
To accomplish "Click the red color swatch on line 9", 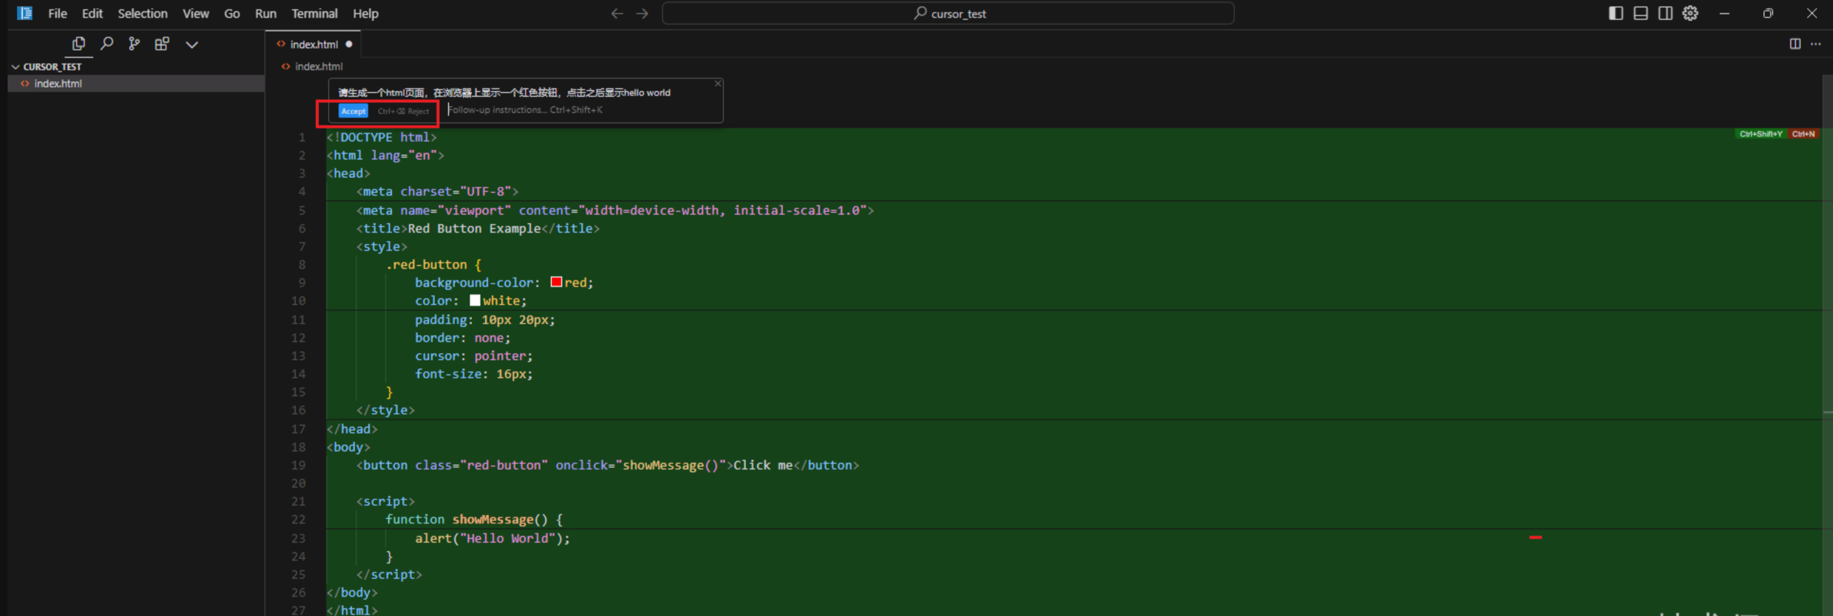I will (556, 282).
